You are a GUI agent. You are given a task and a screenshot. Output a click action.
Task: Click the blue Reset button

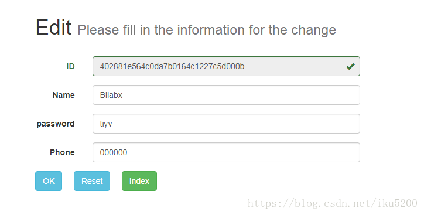pos(92,181)
